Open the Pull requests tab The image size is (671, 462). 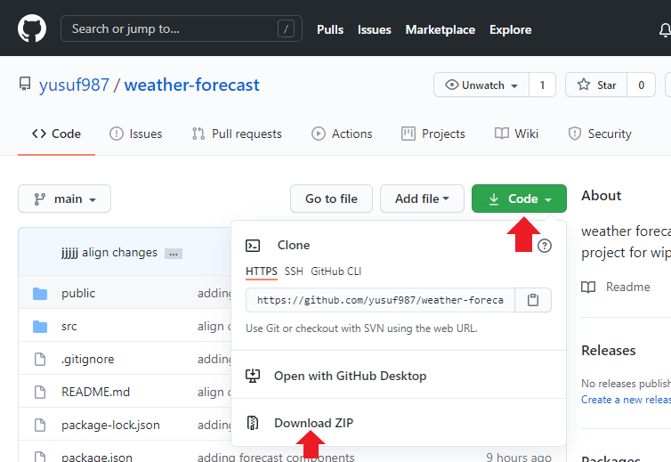pyautogui.click(x=237, y=134)
